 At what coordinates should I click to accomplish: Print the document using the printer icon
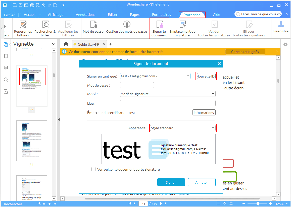tap(32, 5)
